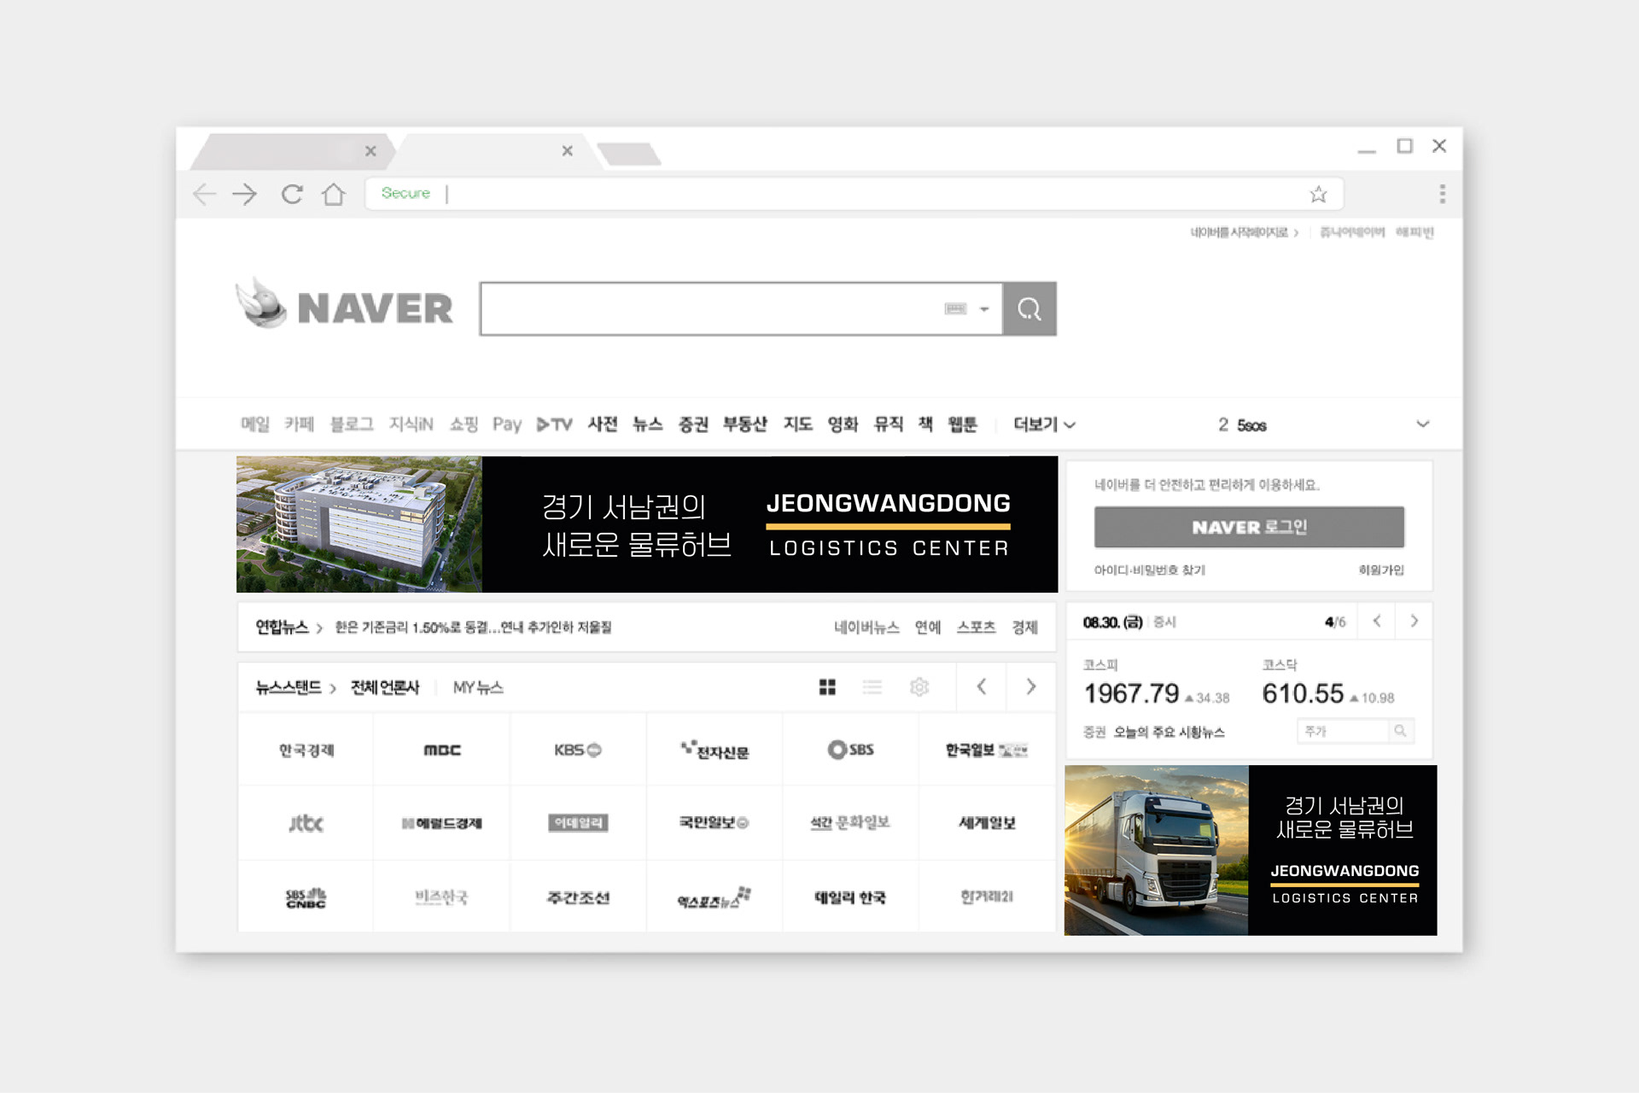Screen dimensions: 1639x1093
Task: Open the 코스닥 610.55 index value
Action: coord(1303,693)
